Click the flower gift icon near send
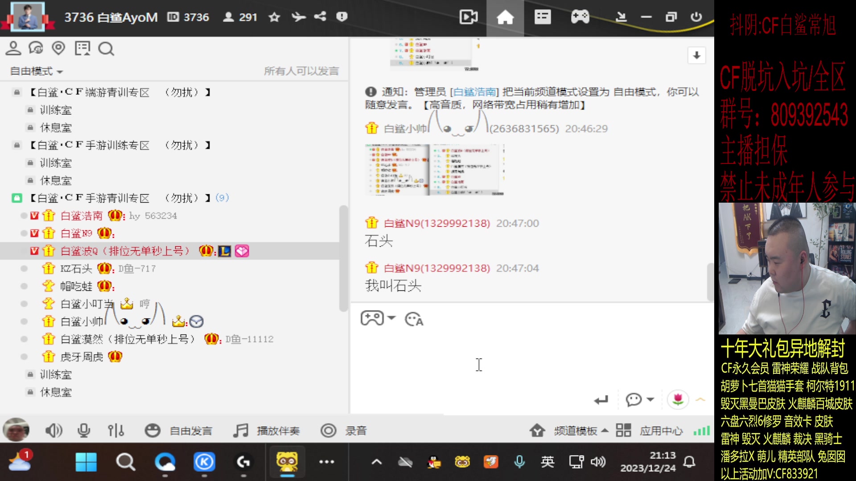Image resolution: width=856 pixels, height=481 pixels. tap(678, 399)
